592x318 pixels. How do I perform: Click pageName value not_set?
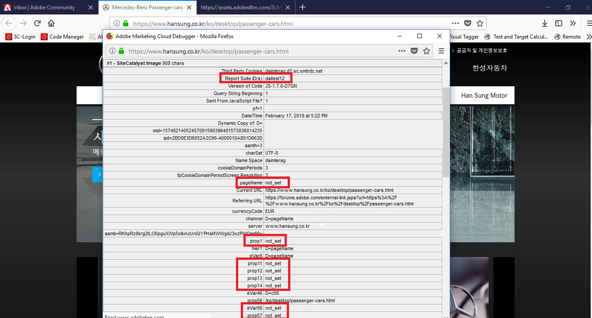coord(273,183)
